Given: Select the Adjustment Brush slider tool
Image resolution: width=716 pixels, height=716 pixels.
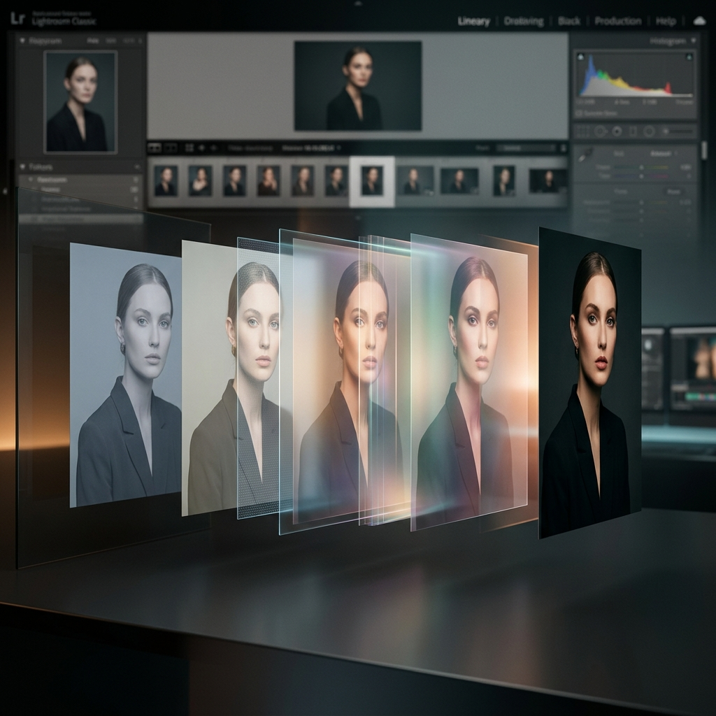Looking at the screenshot, I should tap(677, 131).
